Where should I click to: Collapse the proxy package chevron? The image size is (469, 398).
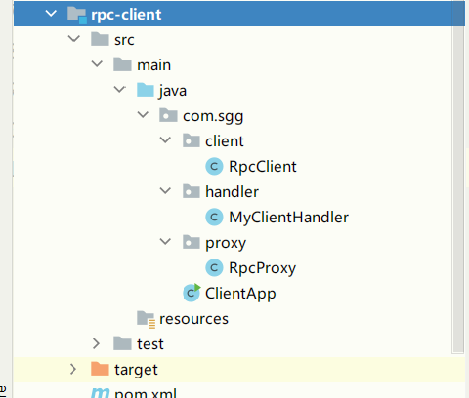(165, 242)
